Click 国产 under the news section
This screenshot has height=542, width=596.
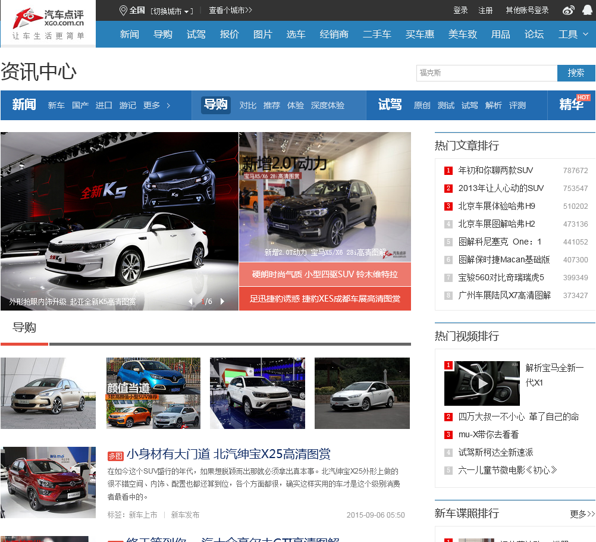point(80,105)
